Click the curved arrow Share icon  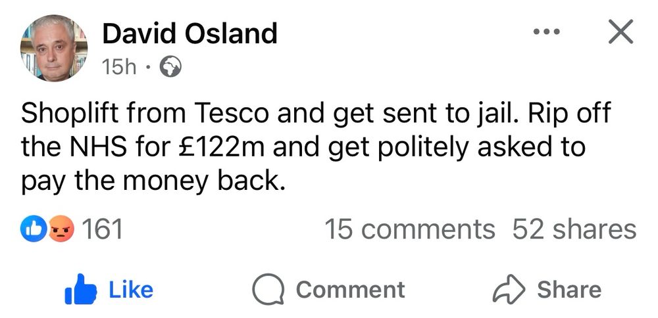pos(511,290)
